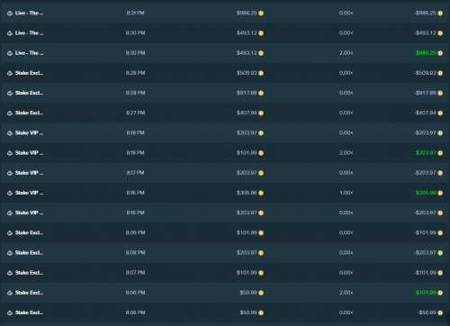
Task: Select the 1.00x multiplier value
Action: 346,193
